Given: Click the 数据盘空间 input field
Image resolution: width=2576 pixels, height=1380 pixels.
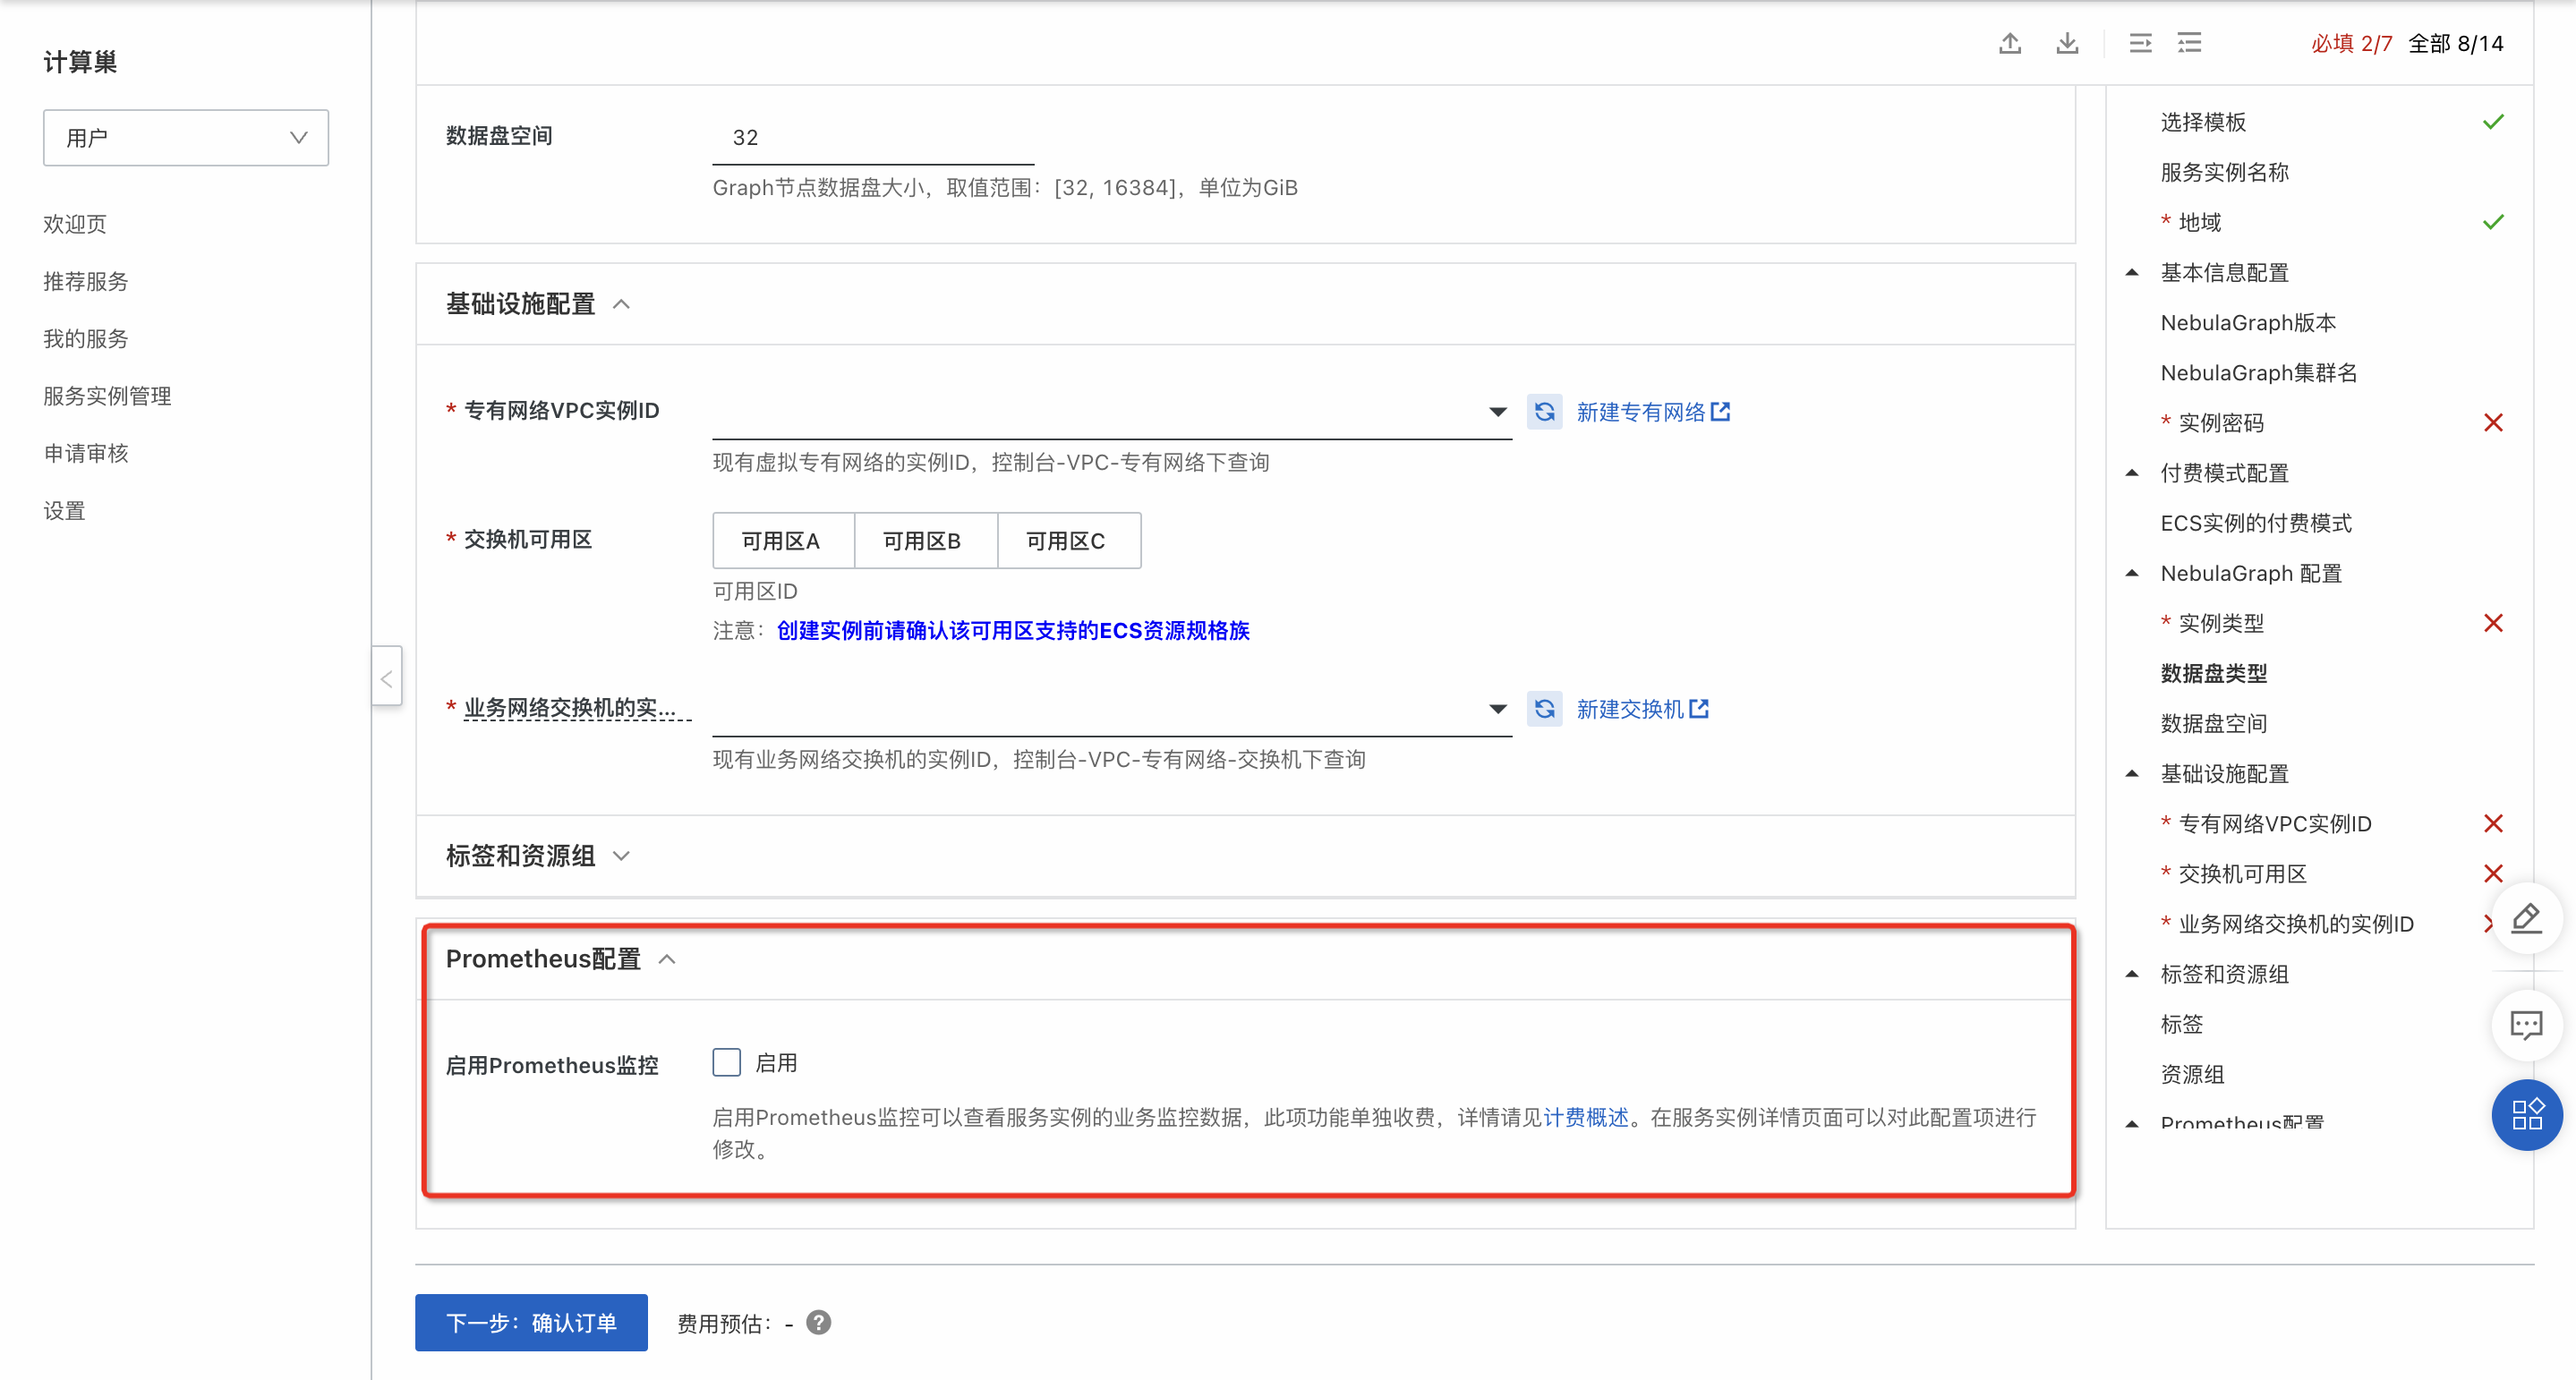Looking at the screenshot, I should [873, 137].
